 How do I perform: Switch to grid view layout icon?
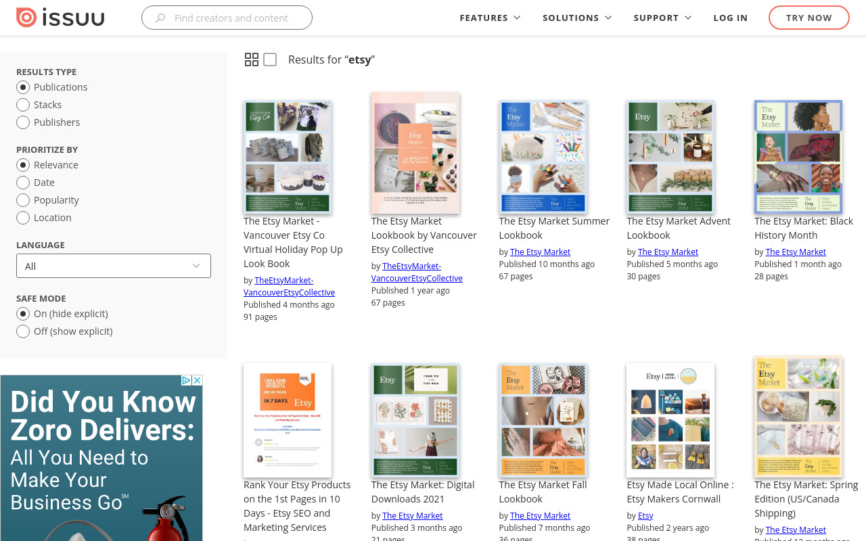tap(252, 60)
